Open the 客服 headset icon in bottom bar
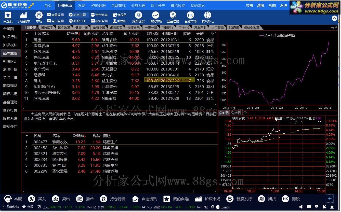Viewport: 341px width, 212px height. (8, 199)
